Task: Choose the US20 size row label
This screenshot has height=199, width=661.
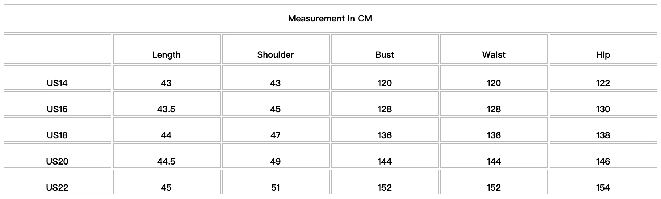Action: pyautogui.click(x=57, y=162)
